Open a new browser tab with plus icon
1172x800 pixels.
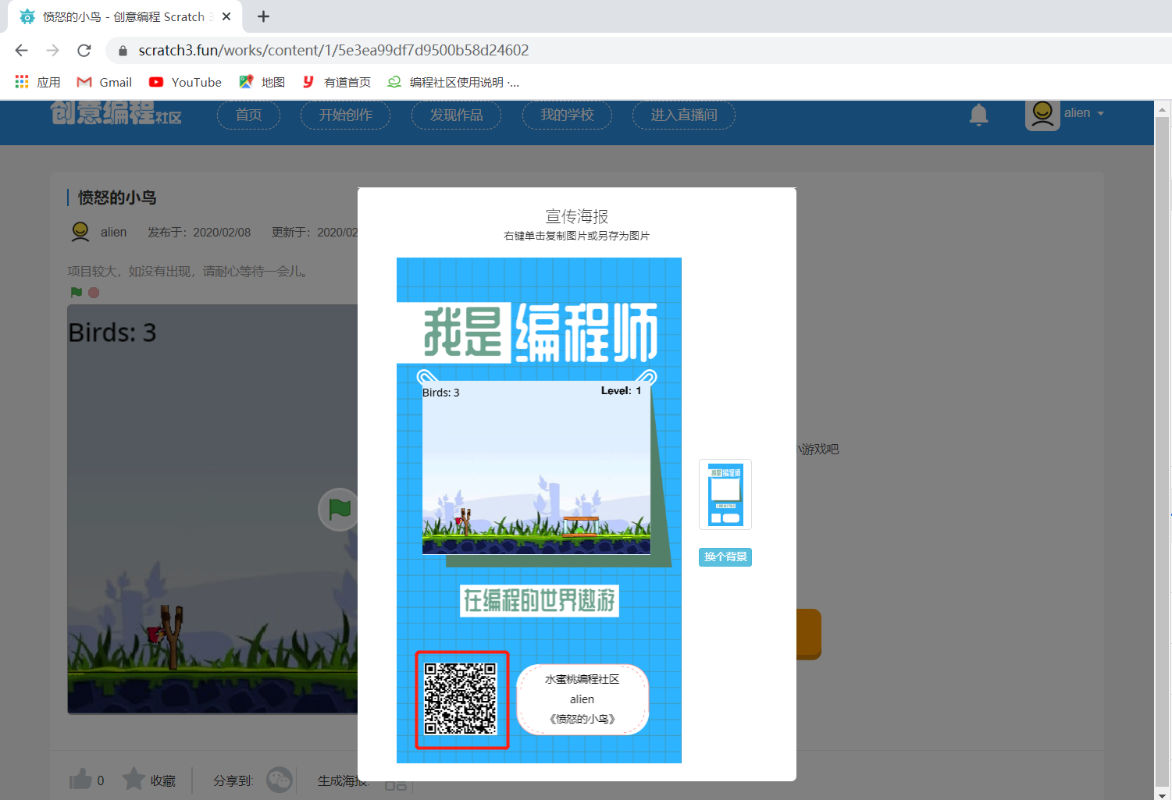264,16
